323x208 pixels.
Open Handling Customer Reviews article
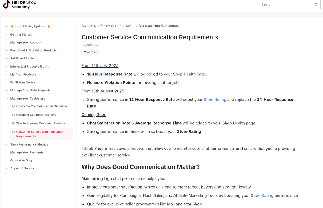(36, 115)
